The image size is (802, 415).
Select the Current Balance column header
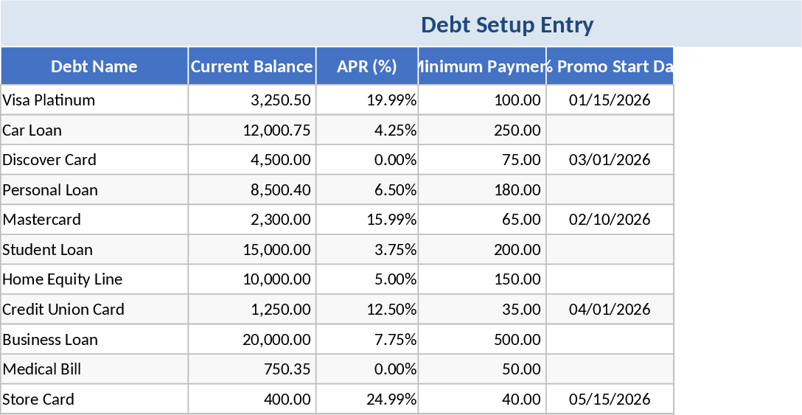(252, 66)
